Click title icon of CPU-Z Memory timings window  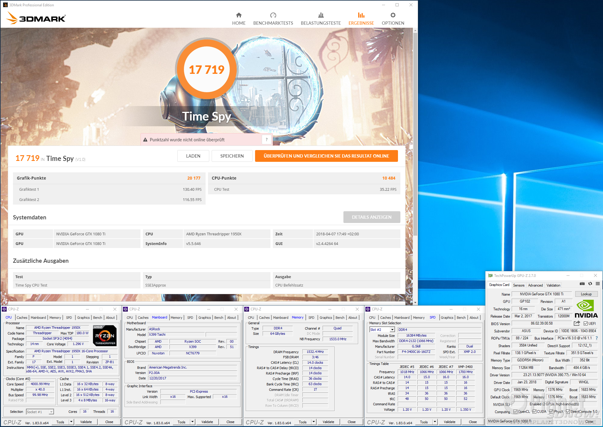(247, 309)
